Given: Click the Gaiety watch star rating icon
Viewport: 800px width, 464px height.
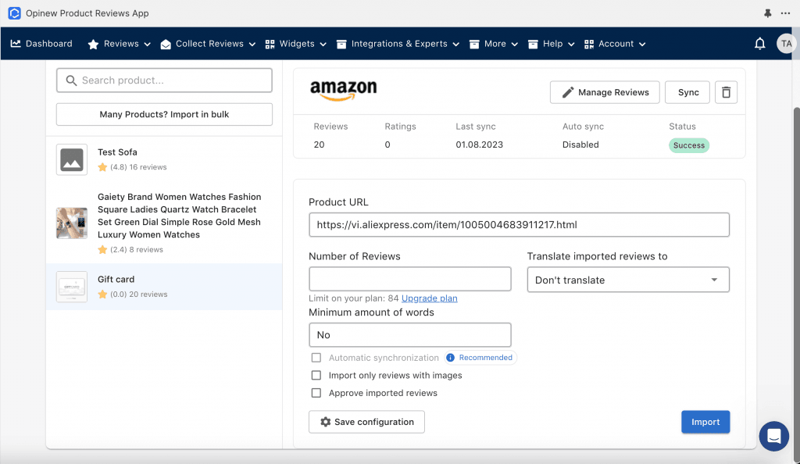Looking at the screenshot, I should coord(102,249).
